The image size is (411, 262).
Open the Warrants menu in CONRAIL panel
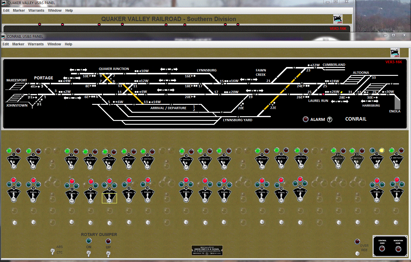[36, 44]
